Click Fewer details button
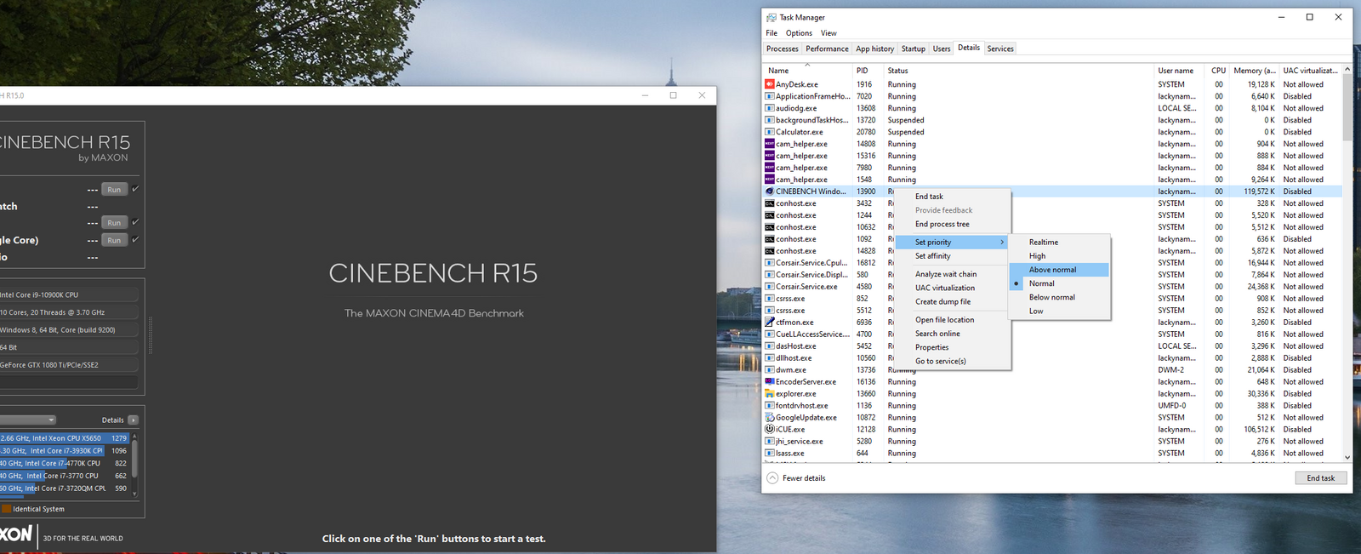Viewport: 1361px width, 554px height. tap(796, 478)
